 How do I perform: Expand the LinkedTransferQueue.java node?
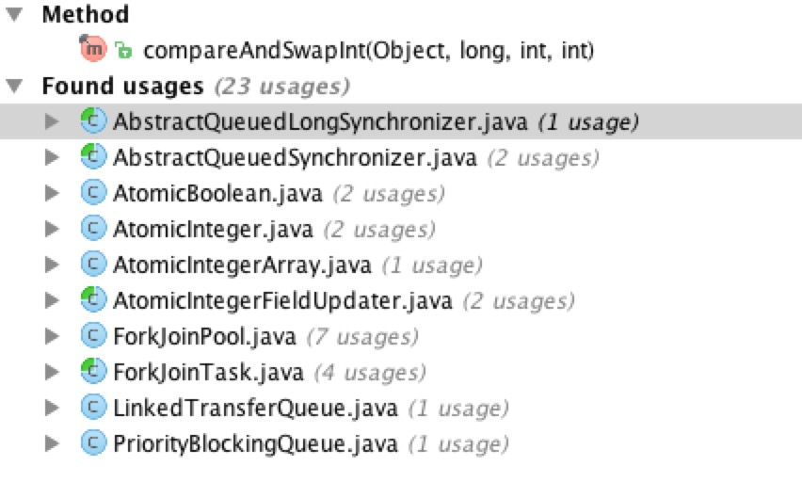point(52,408)
